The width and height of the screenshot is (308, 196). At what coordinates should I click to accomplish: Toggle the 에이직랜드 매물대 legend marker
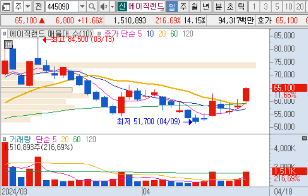(x=4, y=34)
